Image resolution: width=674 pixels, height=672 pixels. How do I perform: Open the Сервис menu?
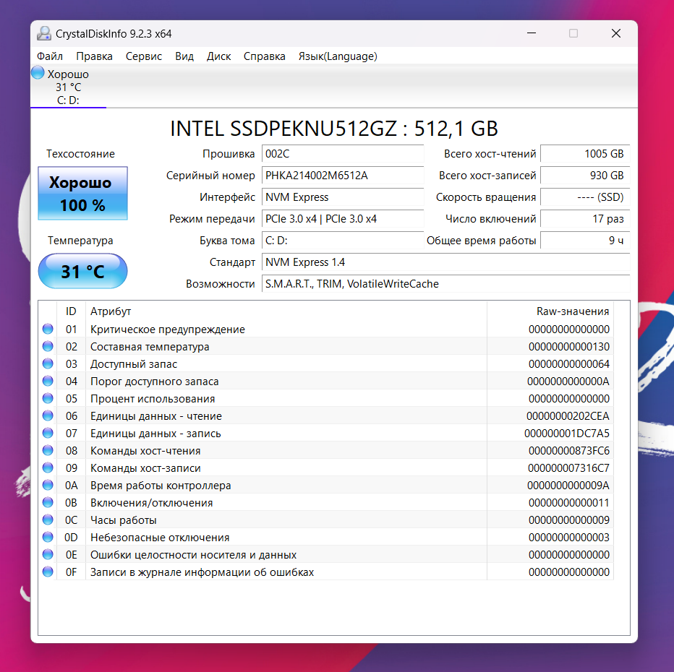(144, 56)
